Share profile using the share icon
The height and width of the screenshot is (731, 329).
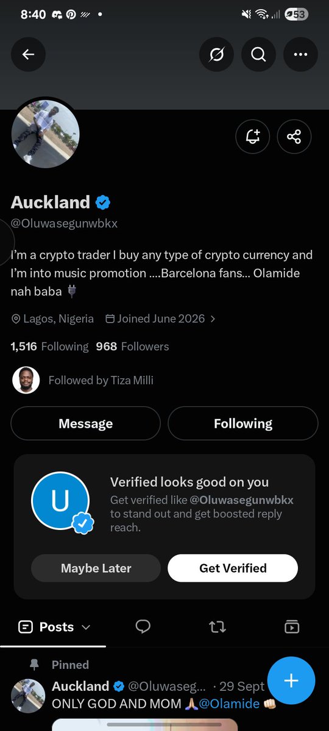[294, 136]
